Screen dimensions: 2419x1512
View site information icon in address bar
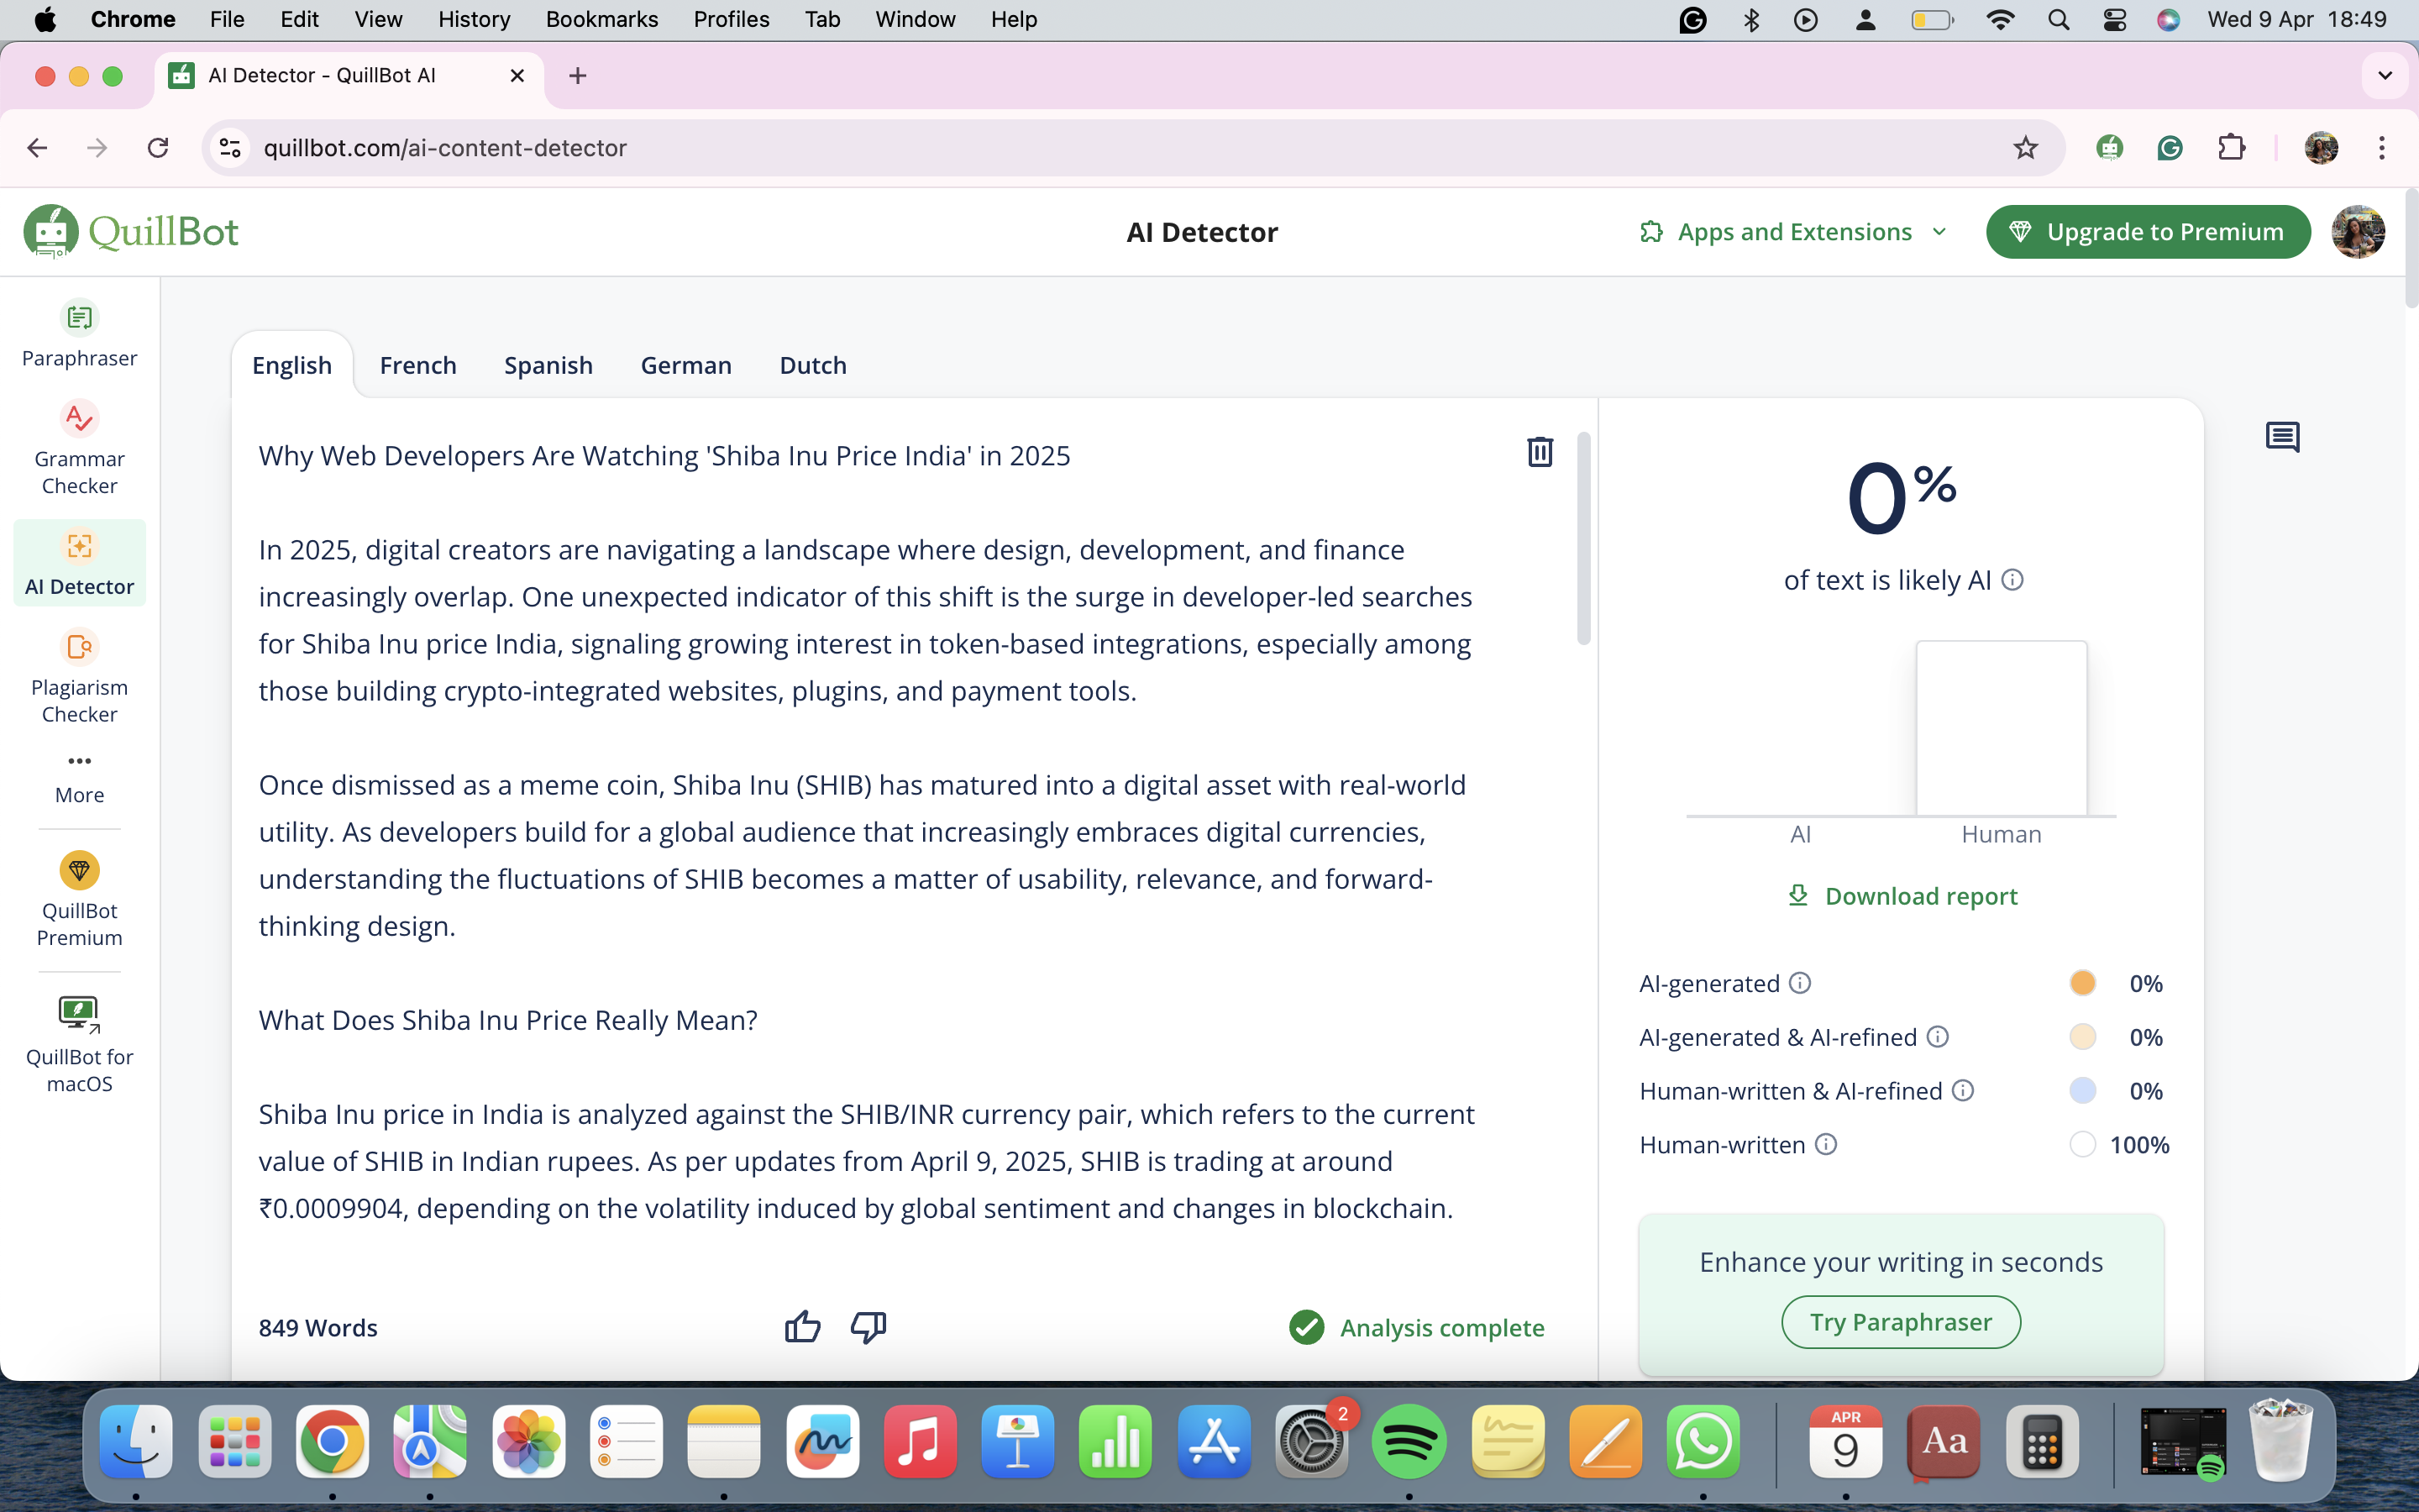tap(230, 148)
